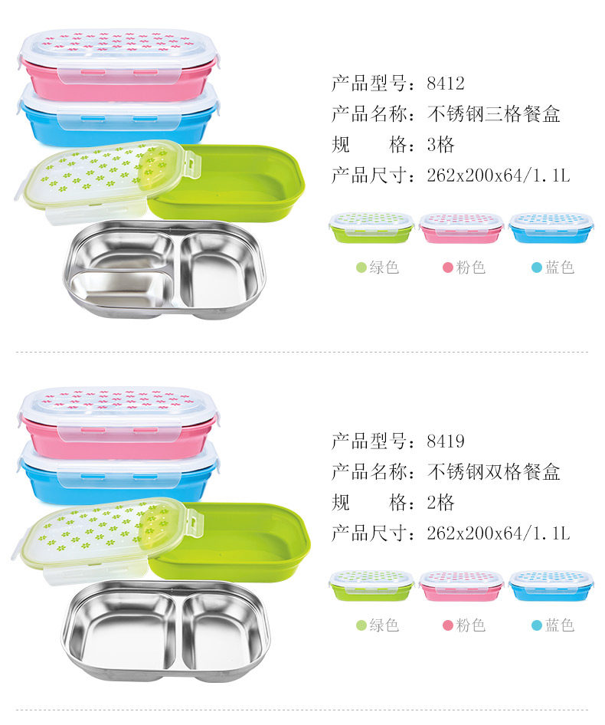Image resolution: width=605 pixels, height=725 pixels.
Task: Click the model number 8419 text
Action: tap(446, 441)
